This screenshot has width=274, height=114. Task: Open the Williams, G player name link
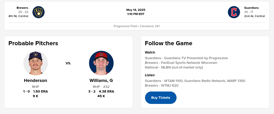(101, 80)
